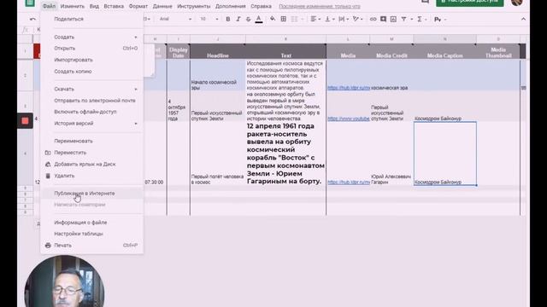Viewport: 547px width, 307px height.
Task: Expand the Скачать submenu
Action: tap(91, 89)
